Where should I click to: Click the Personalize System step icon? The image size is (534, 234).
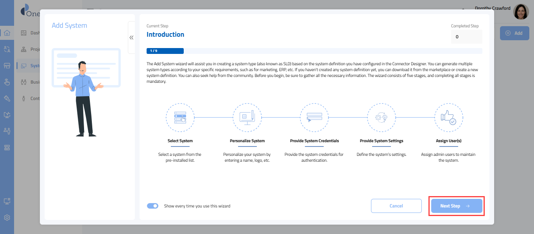(x=247, y=117)
